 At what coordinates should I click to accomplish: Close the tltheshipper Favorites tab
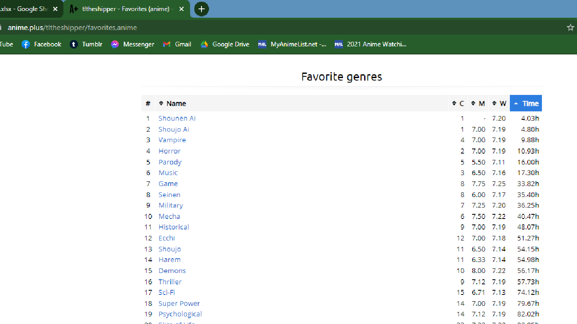[x=182, y=9]
